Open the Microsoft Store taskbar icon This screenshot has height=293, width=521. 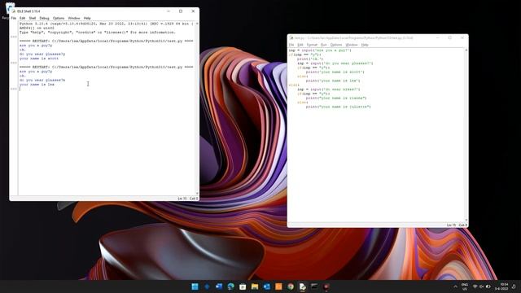[x=243, y=286]
